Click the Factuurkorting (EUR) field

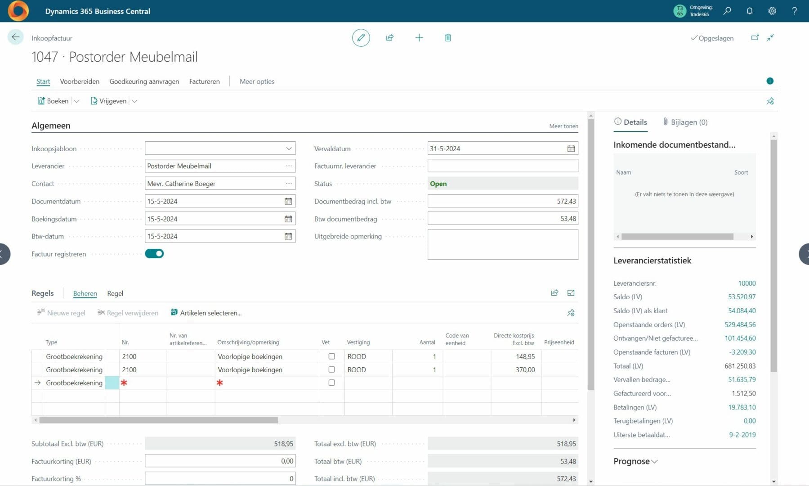coord(220,461)
